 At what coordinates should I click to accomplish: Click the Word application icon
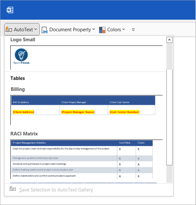point(10,10)
